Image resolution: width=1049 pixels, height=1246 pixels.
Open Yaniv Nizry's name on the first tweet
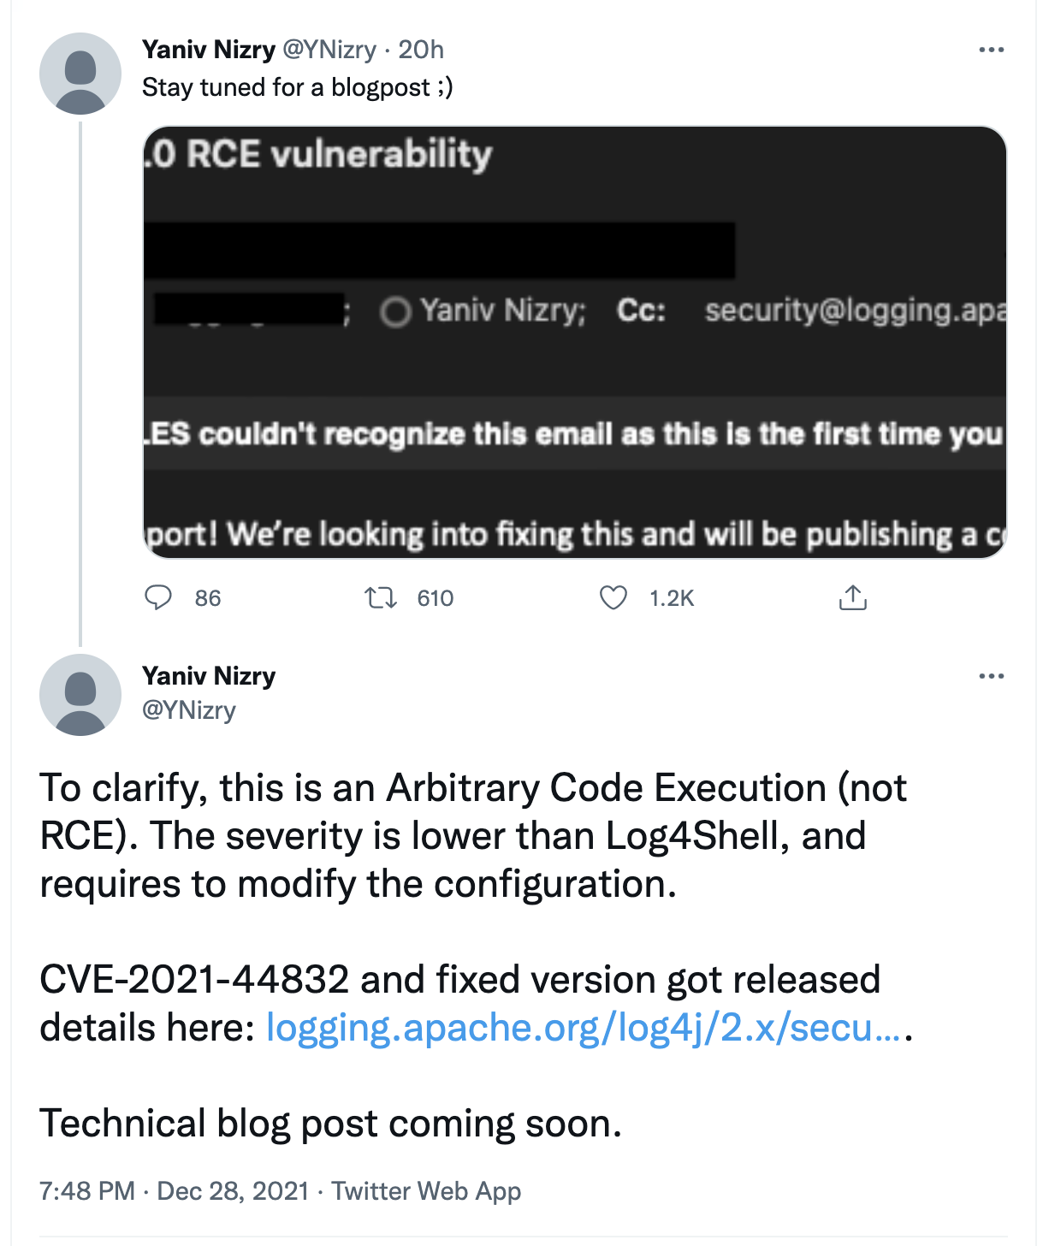(209, 50)
